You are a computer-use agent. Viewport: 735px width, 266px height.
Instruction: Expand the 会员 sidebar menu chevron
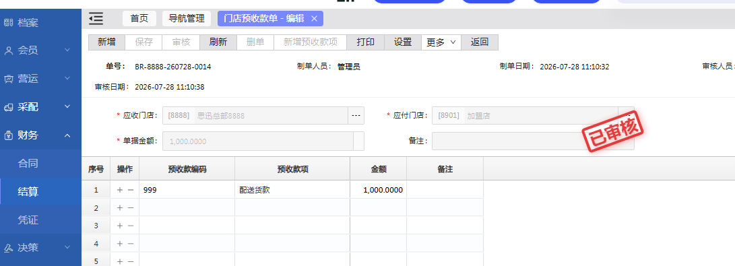coord(67,50)
